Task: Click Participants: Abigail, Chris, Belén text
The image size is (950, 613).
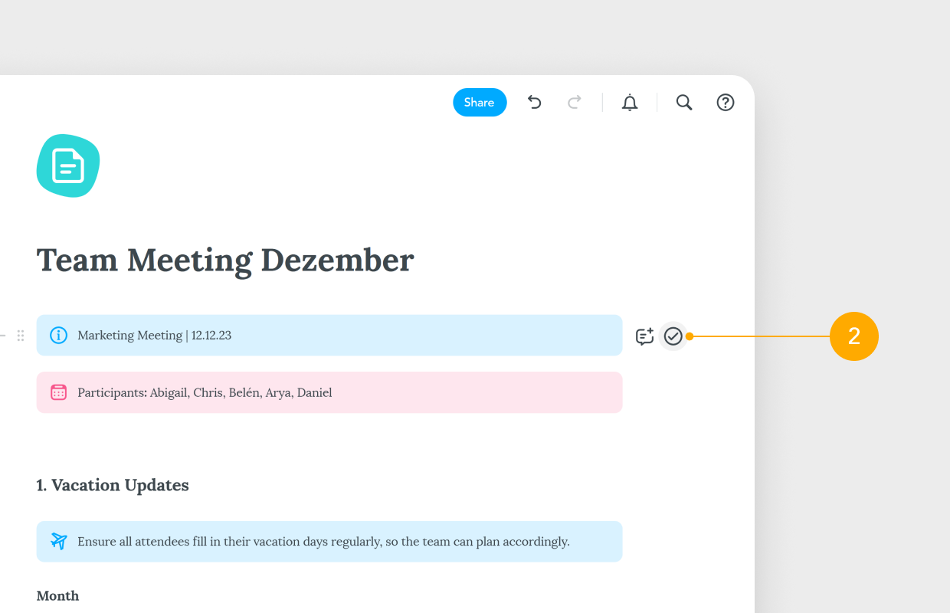Action: point(169,392)
